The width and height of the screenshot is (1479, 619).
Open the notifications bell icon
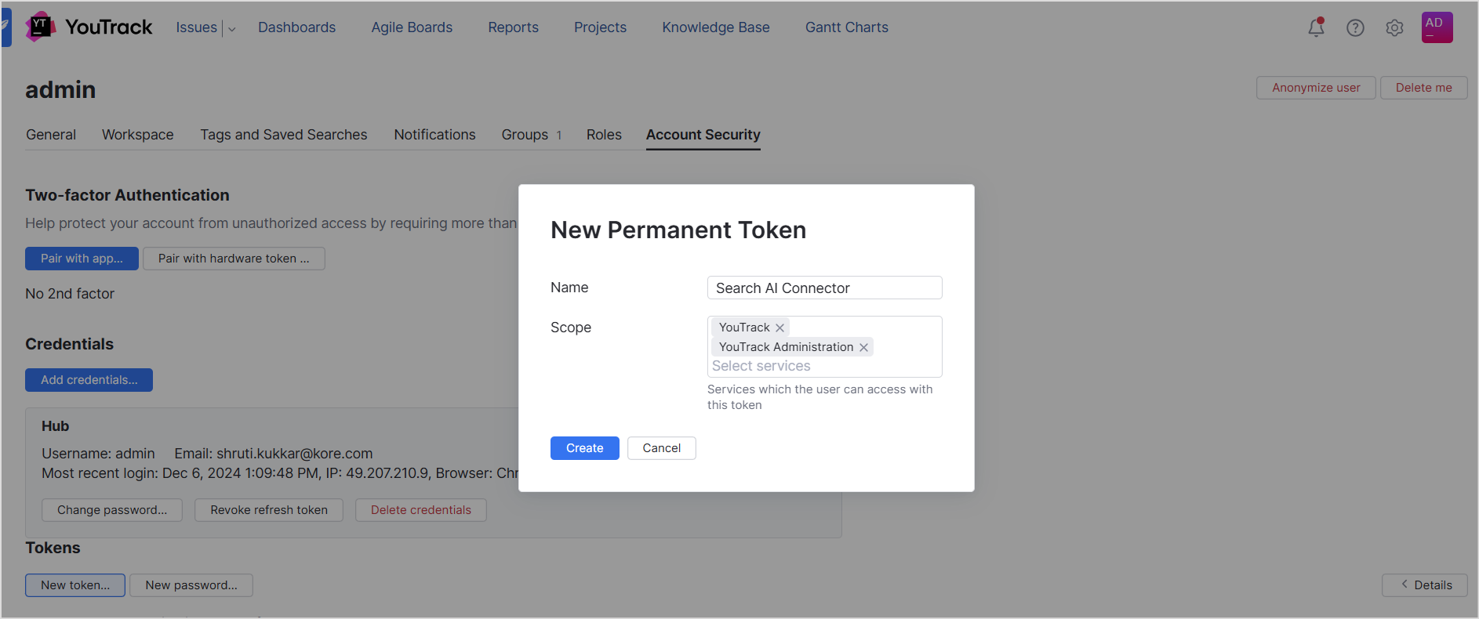tap(1316, 27)
